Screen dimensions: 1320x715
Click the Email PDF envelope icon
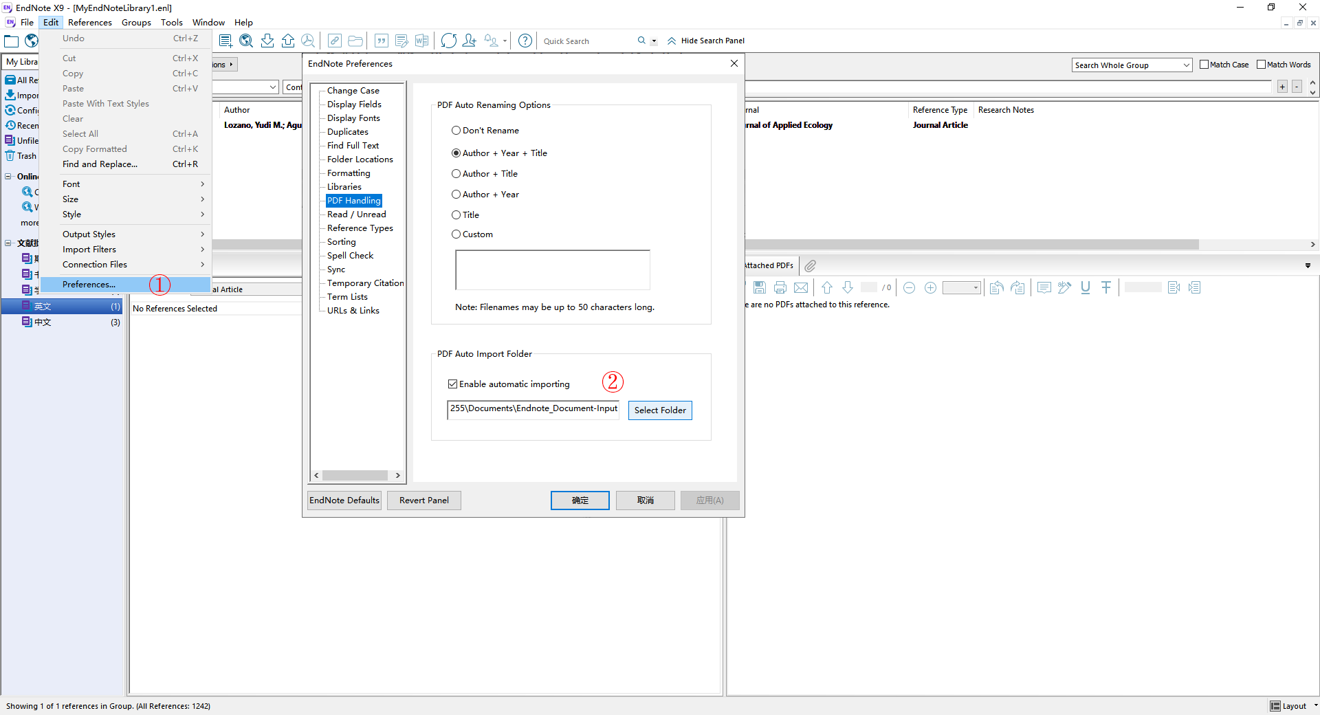click(801, 287)
